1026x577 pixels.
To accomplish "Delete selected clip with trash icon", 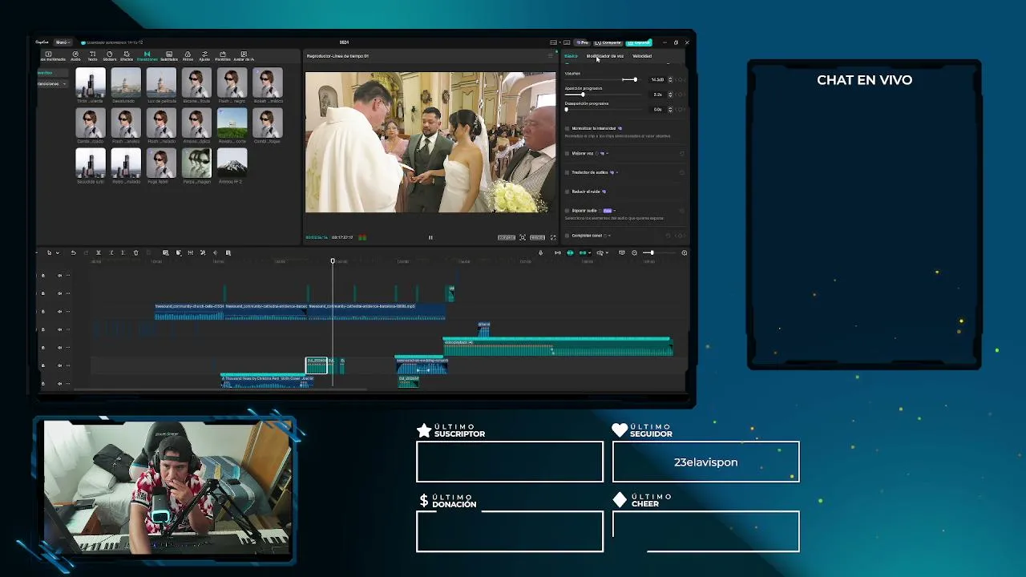I will 135,253.
